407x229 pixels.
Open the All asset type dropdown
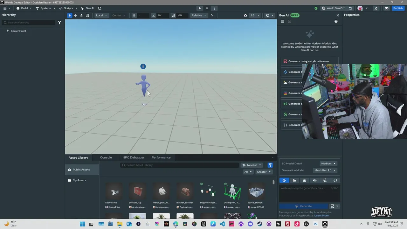tap(248, 172)
